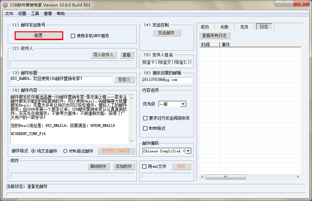Click the 配置 account button
Image resolution: width=312 pixels, height=201 pixels.
point(39,36)
